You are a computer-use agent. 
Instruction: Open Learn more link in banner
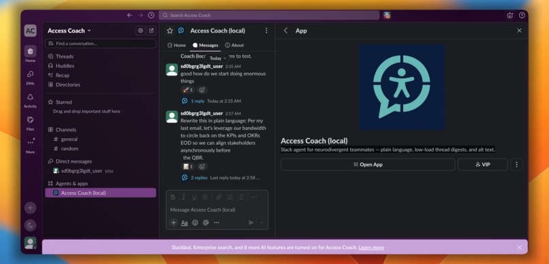tap(371, 248)
